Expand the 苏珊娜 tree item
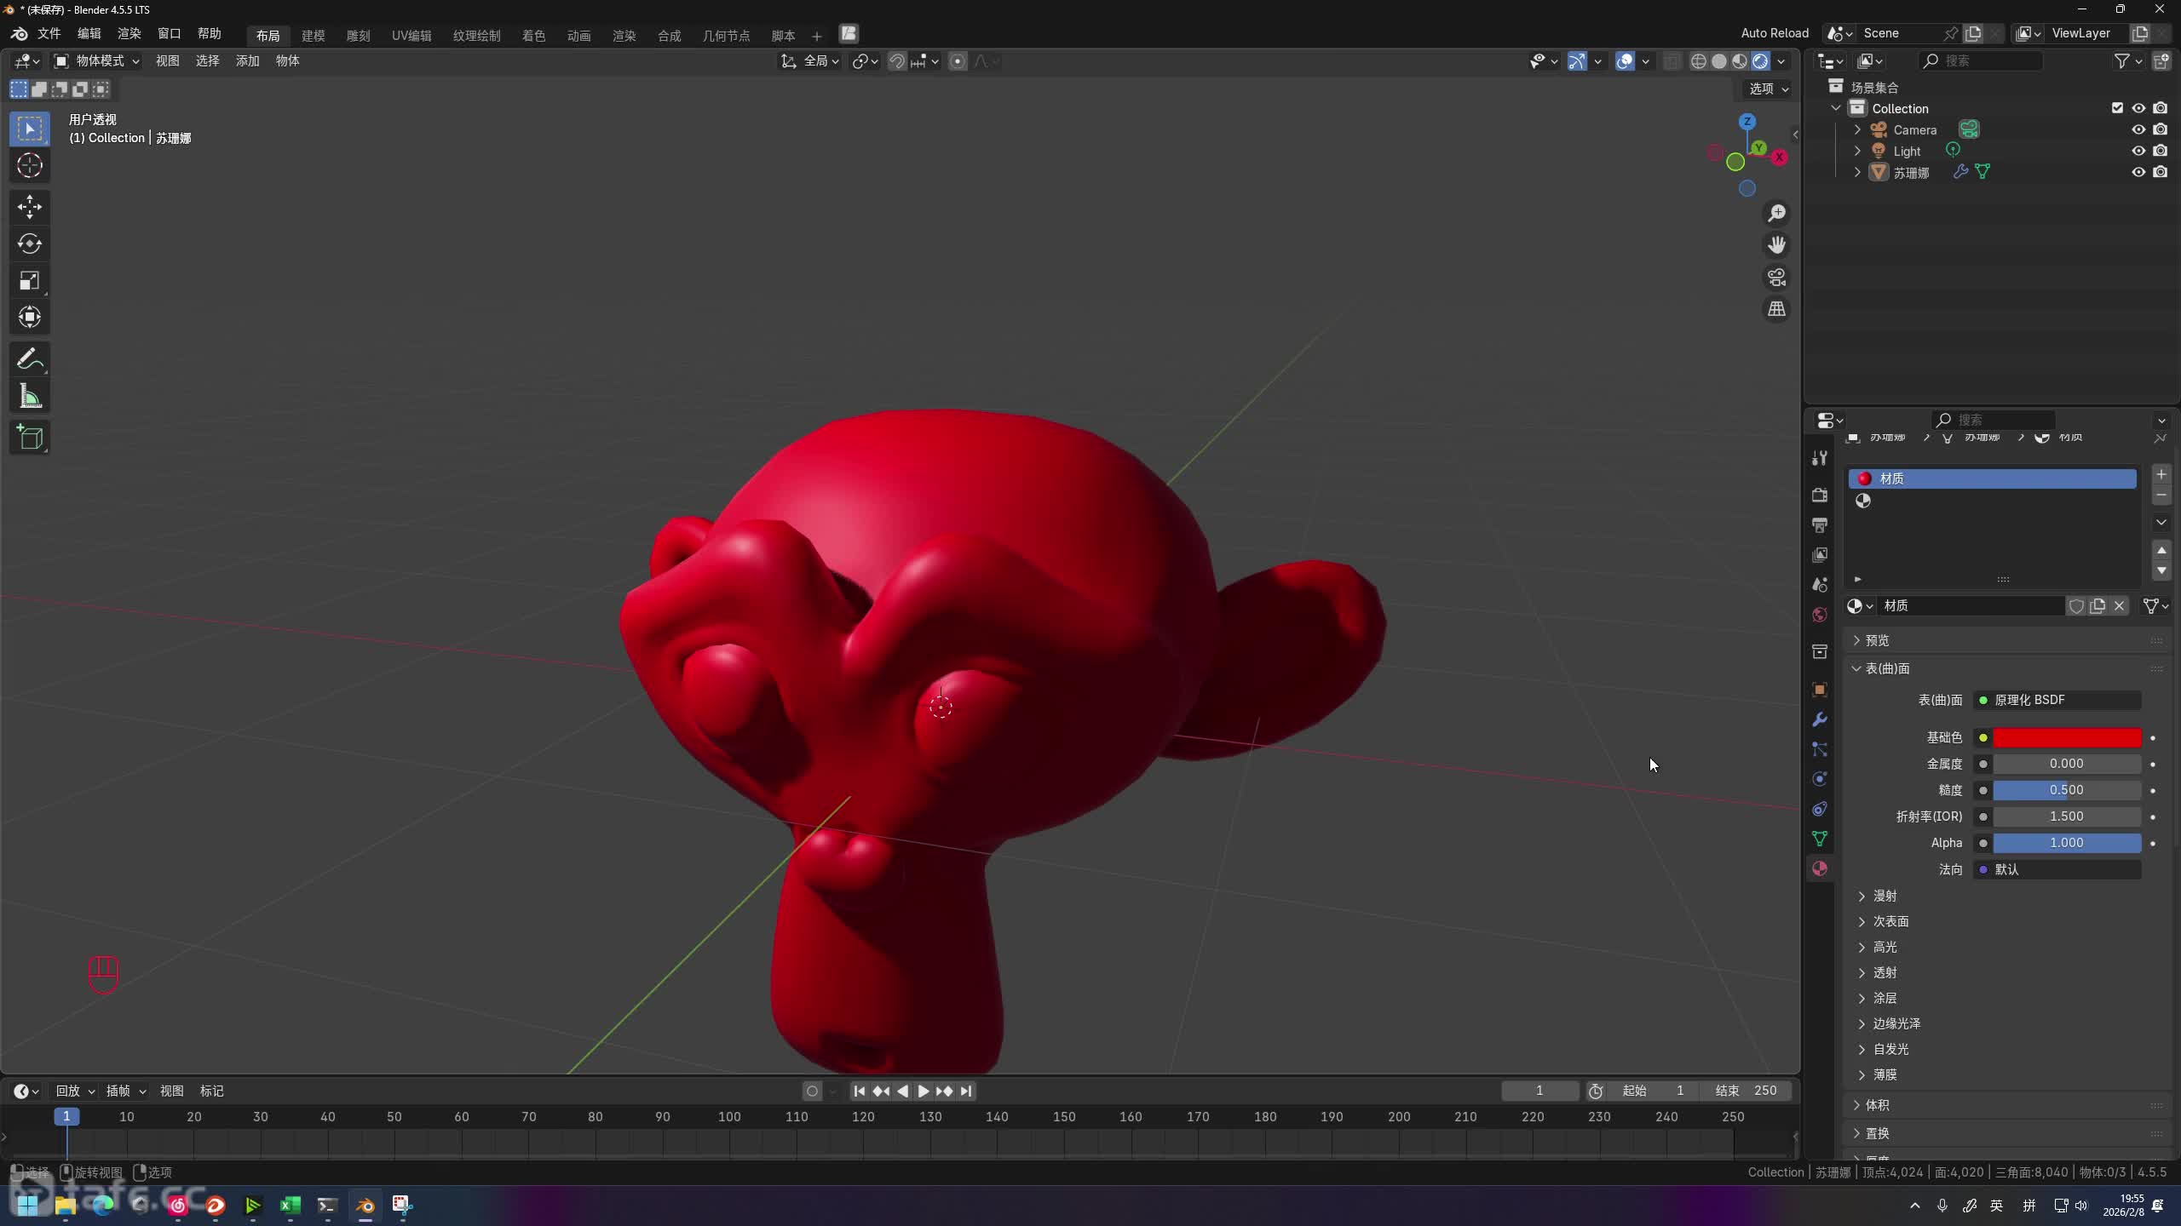The height and width of the screenshot is (1226, 2181). (1858, 172)
